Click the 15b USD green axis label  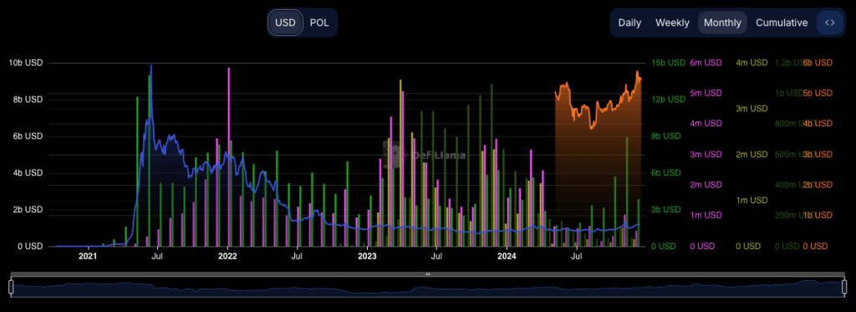pyautogui.click(x=668, y=63)
